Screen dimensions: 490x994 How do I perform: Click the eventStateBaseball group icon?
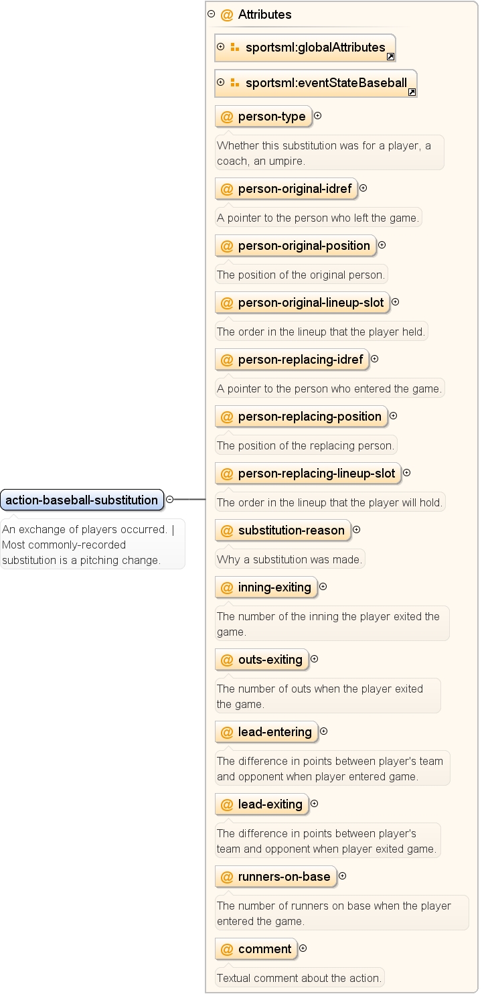click(234, 83)
